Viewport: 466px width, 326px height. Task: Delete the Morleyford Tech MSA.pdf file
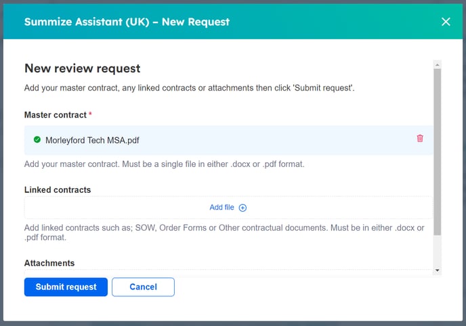420,139
